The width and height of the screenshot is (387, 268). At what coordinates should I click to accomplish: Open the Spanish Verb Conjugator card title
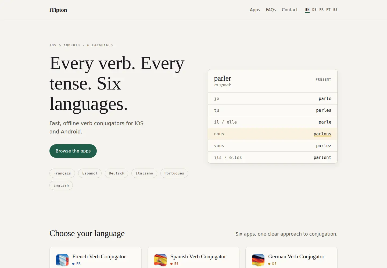point(198,256)
